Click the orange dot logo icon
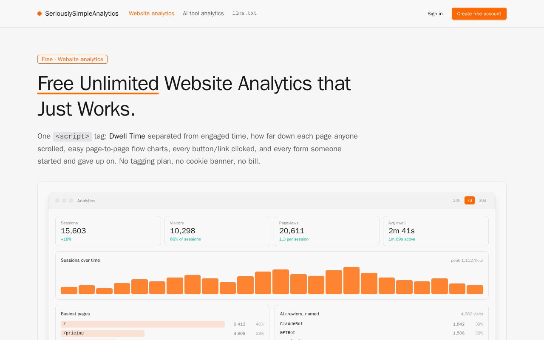Image resolution: width=544 pixels, height=340 pixels. pos(40,14)
